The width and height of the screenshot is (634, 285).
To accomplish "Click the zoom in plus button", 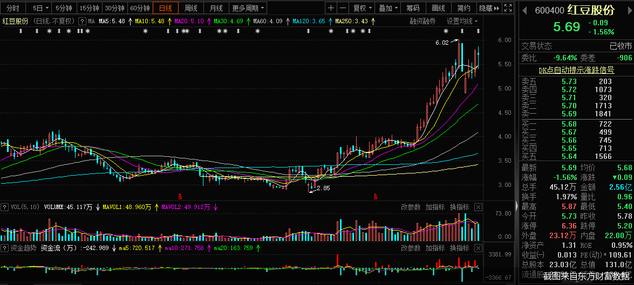I will pos(331,8).
